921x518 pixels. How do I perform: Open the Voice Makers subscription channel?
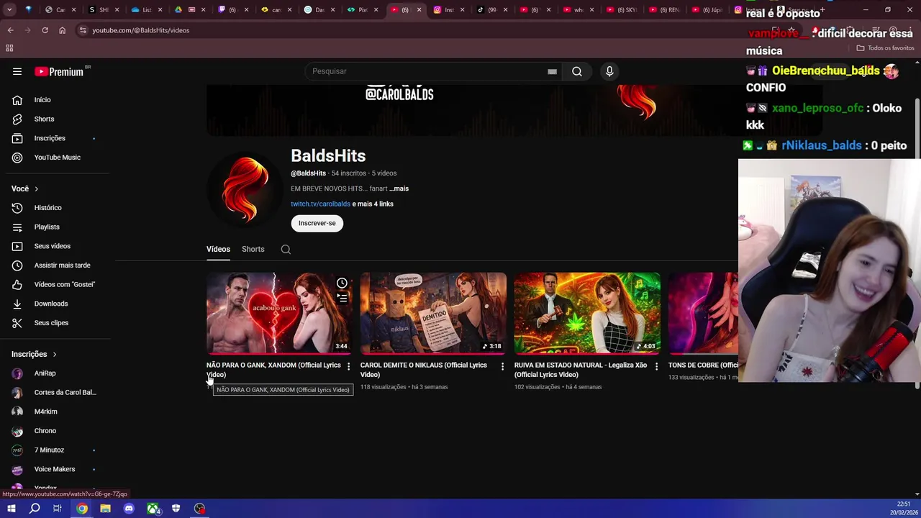click(55, 469)
